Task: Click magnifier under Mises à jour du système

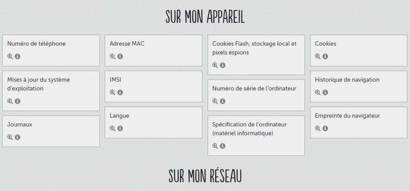Action: [x=10, y=101]
